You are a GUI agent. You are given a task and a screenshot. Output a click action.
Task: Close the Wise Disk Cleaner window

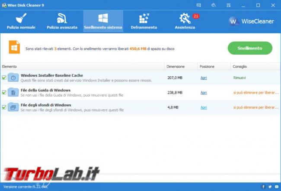click(273, 5)
